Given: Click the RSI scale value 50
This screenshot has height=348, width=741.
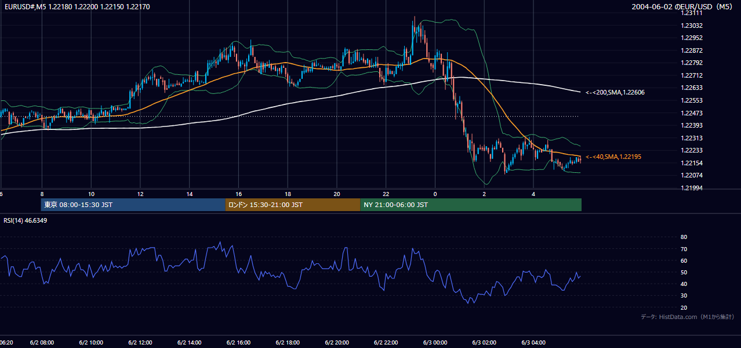Looking at the screenshot, I should [684, 272].
